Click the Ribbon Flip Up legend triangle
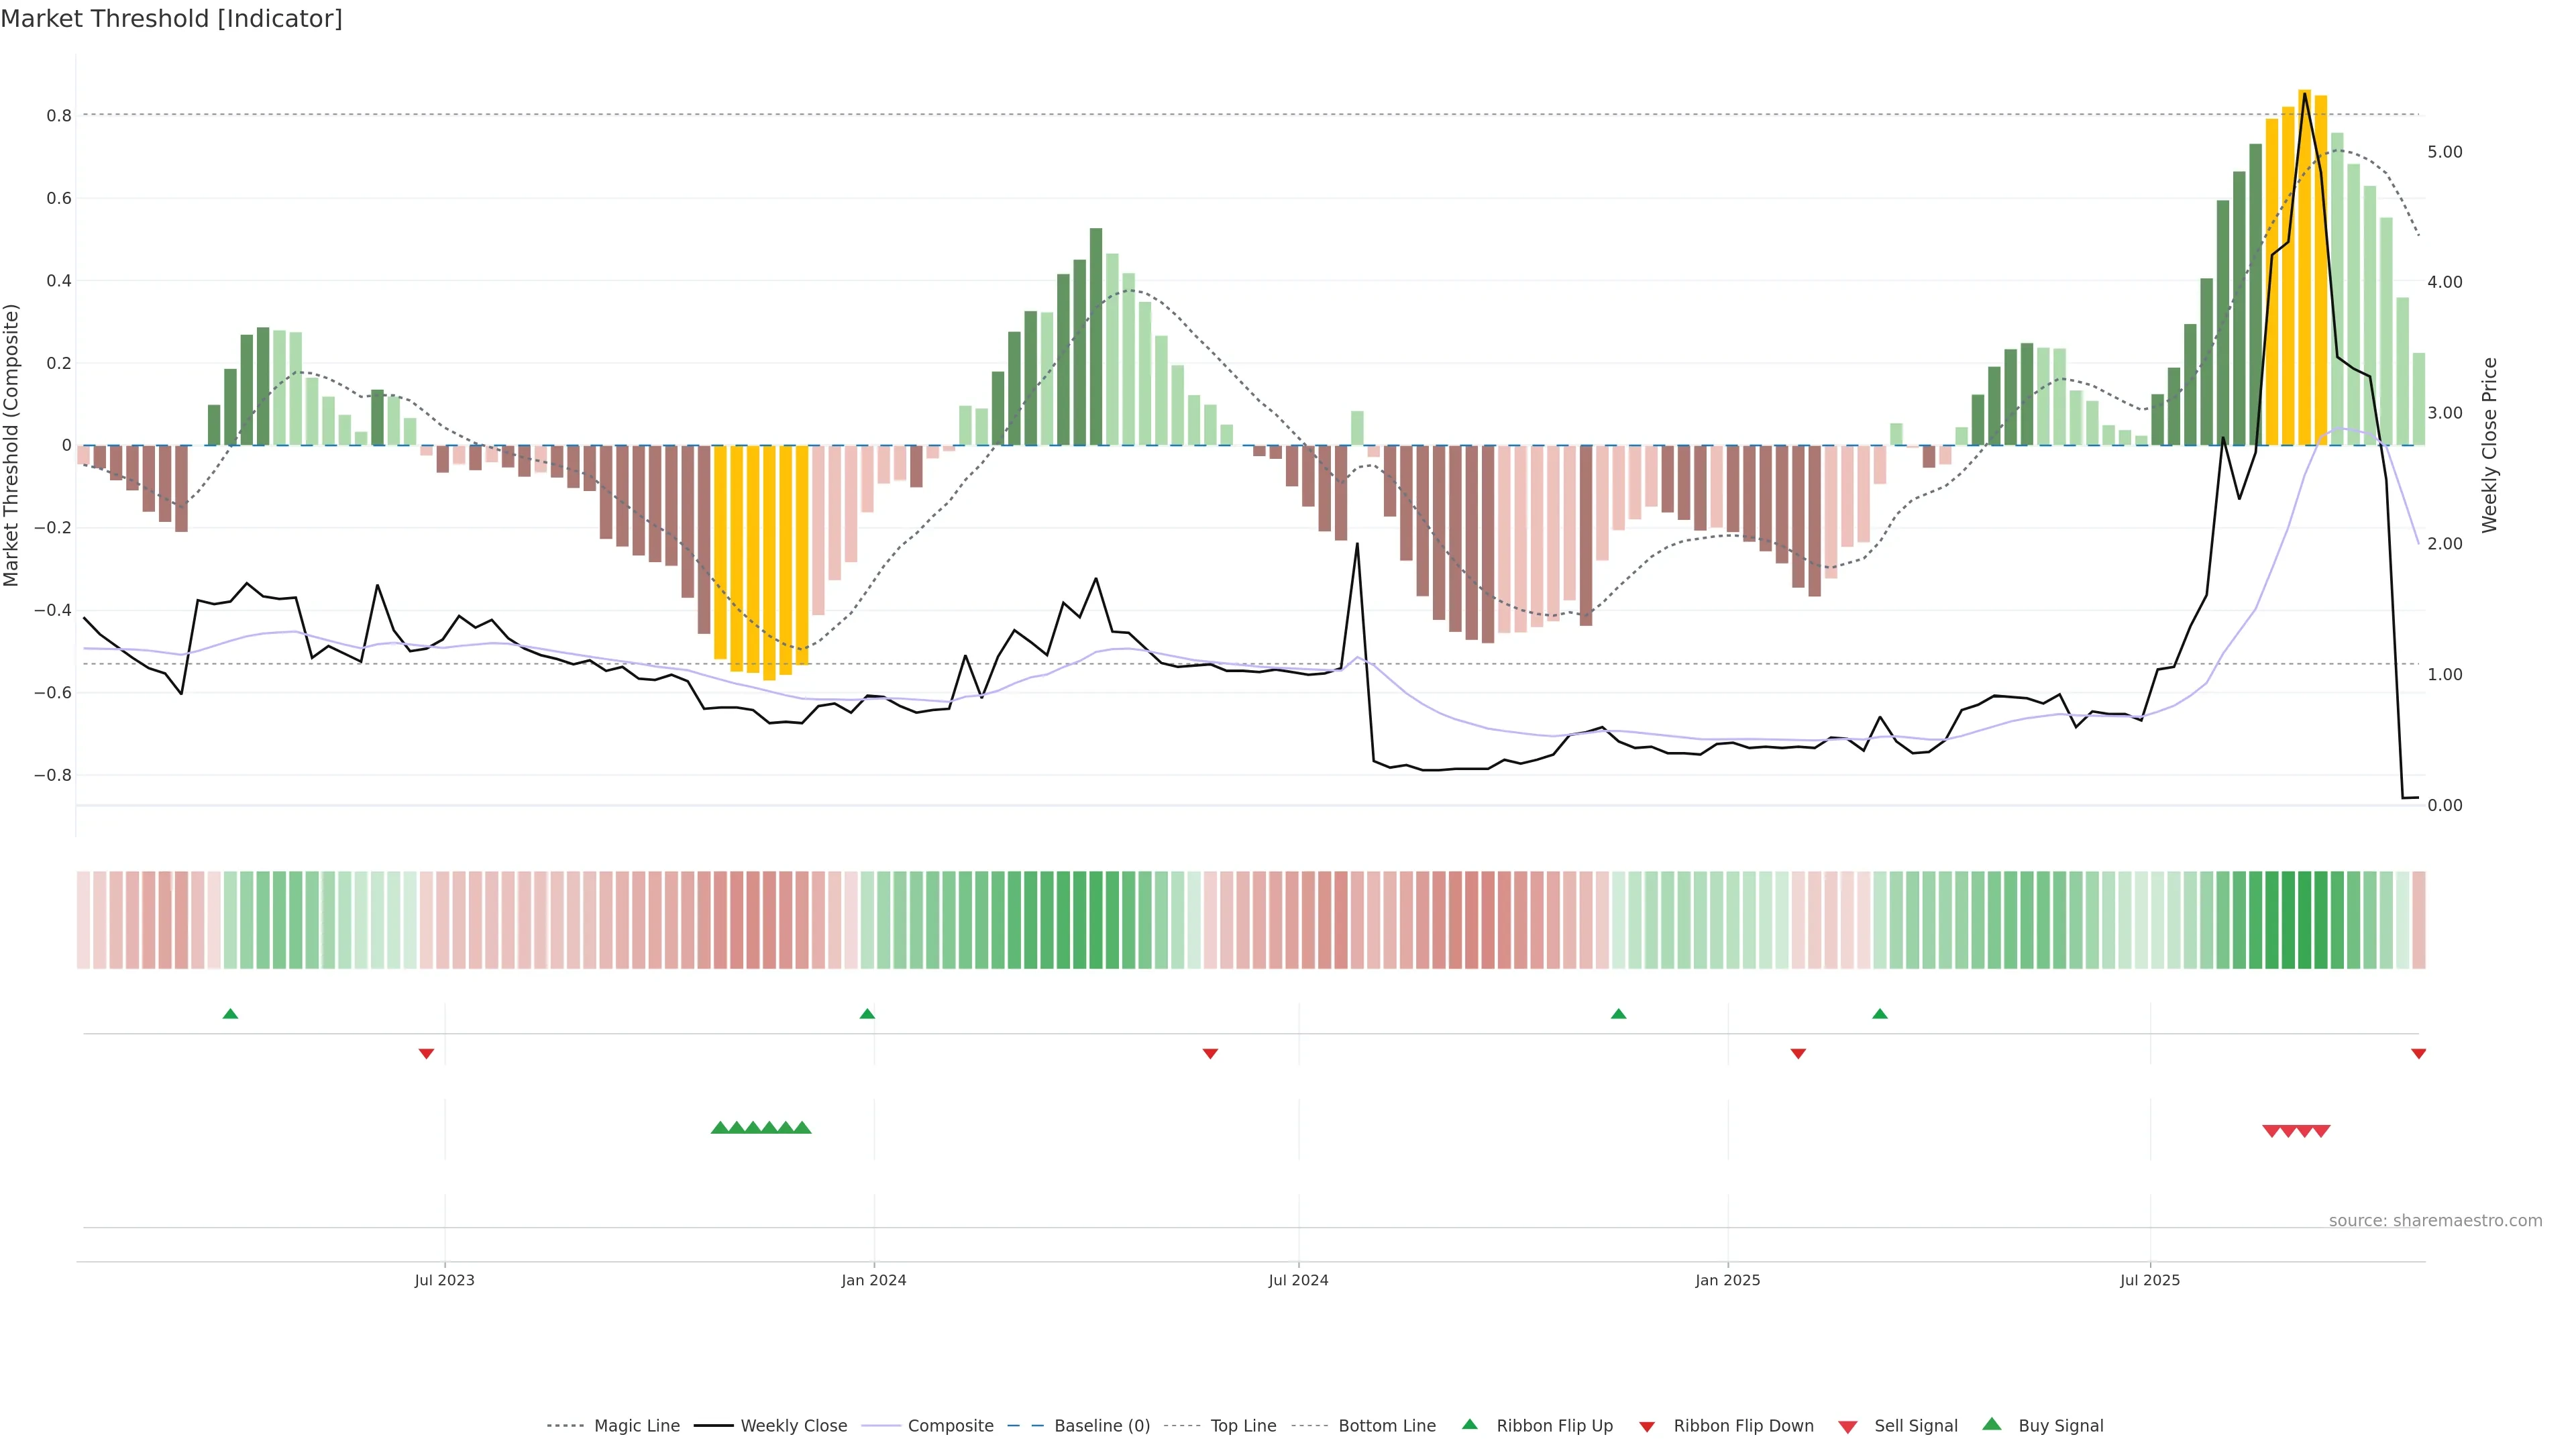The width and height of the screenshot is (2576, 1449). (1469, 1424)
